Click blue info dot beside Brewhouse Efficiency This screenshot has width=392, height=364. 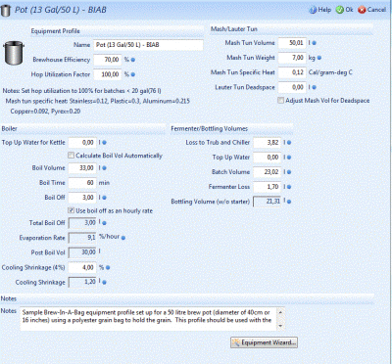(133, 60)
